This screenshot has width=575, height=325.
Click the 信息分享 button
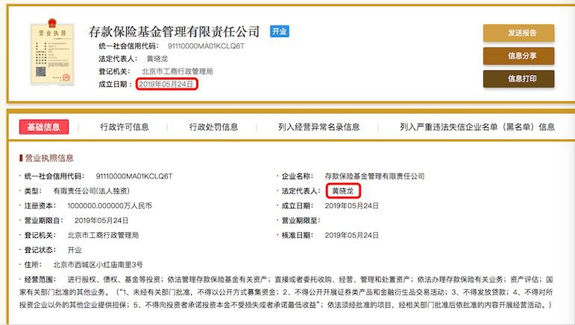coord(518,56)
